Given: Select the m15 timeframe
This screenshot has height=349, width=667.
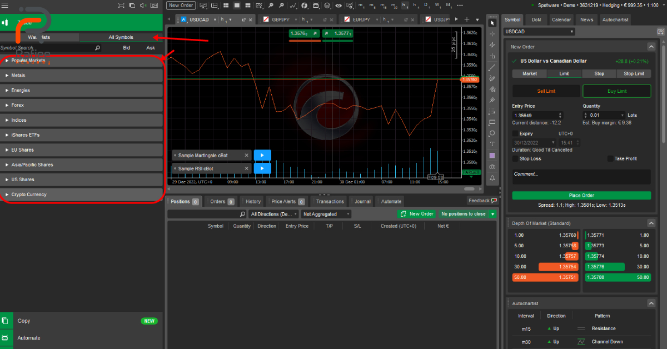Looking at the screenshot, I should coord(383,5).
